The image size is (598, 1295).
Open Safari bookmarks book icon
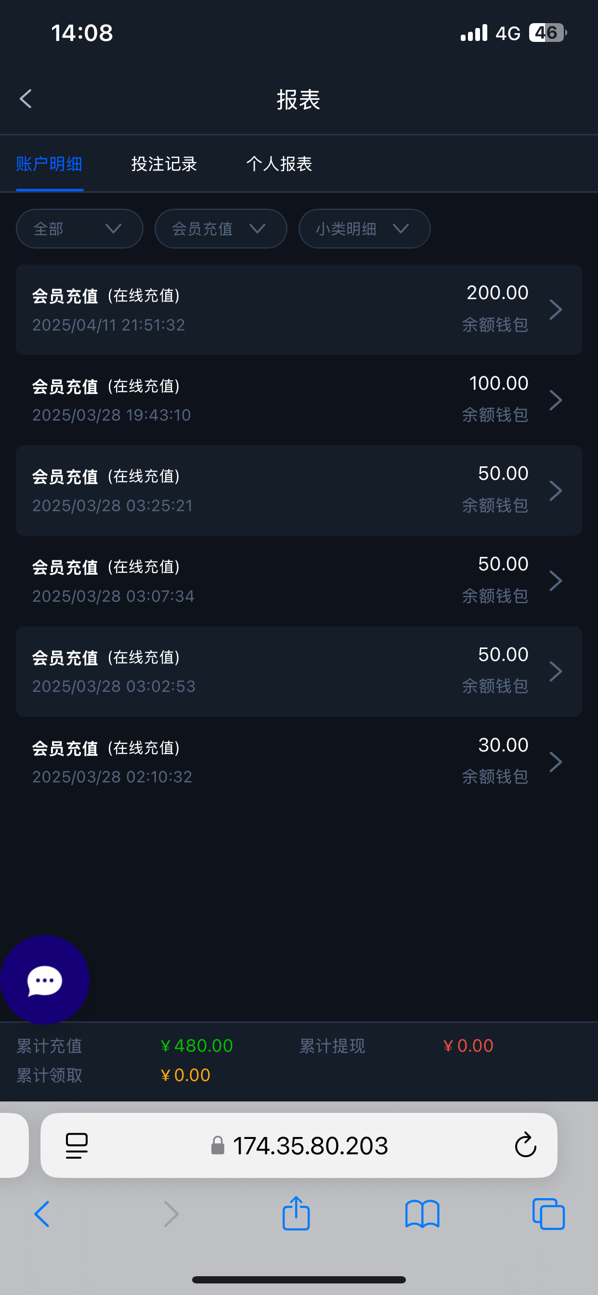click(422, 1214)
